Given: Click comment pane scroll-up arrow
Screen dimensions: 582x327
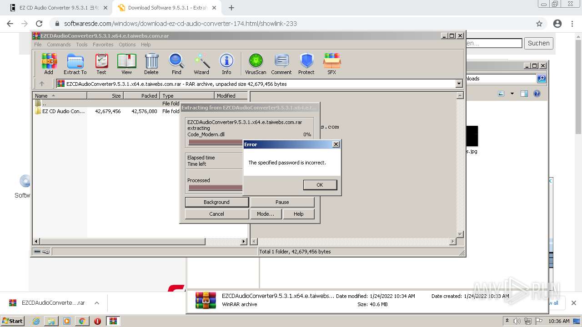Looking at the screenshot, I should tap(460, 96).
